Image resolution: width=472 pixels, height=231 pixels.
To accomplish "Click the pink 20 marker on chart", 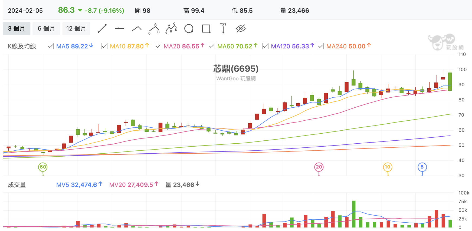I will point(319,167).
